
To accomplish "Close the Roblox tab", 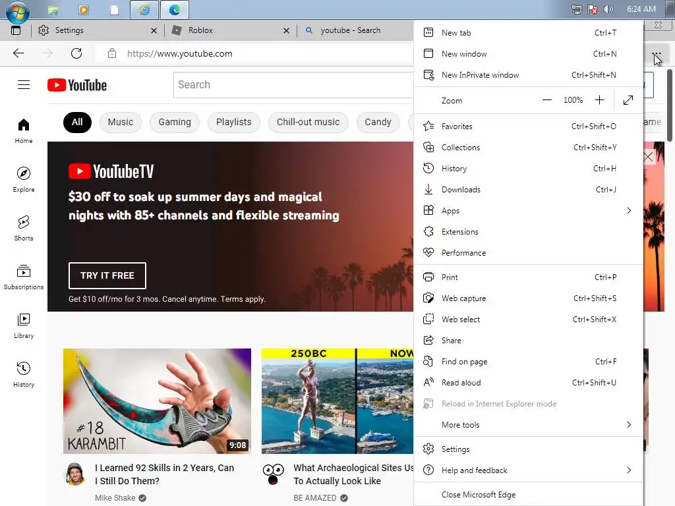I will 286,30.
